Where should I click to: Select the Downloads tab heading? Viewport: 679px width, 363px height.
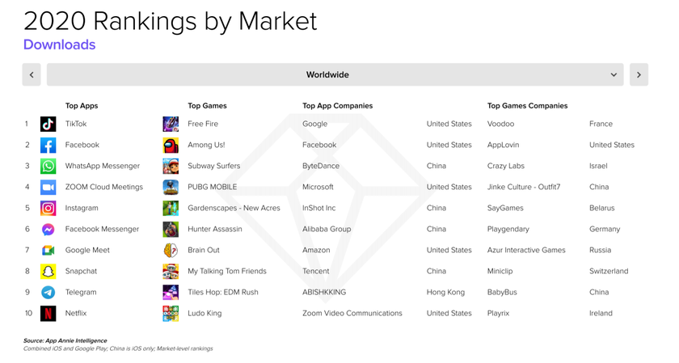tap(59, 44)
